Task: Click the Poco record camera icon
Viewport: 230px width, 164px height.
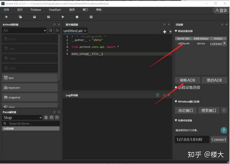Action: coord(57,118)
